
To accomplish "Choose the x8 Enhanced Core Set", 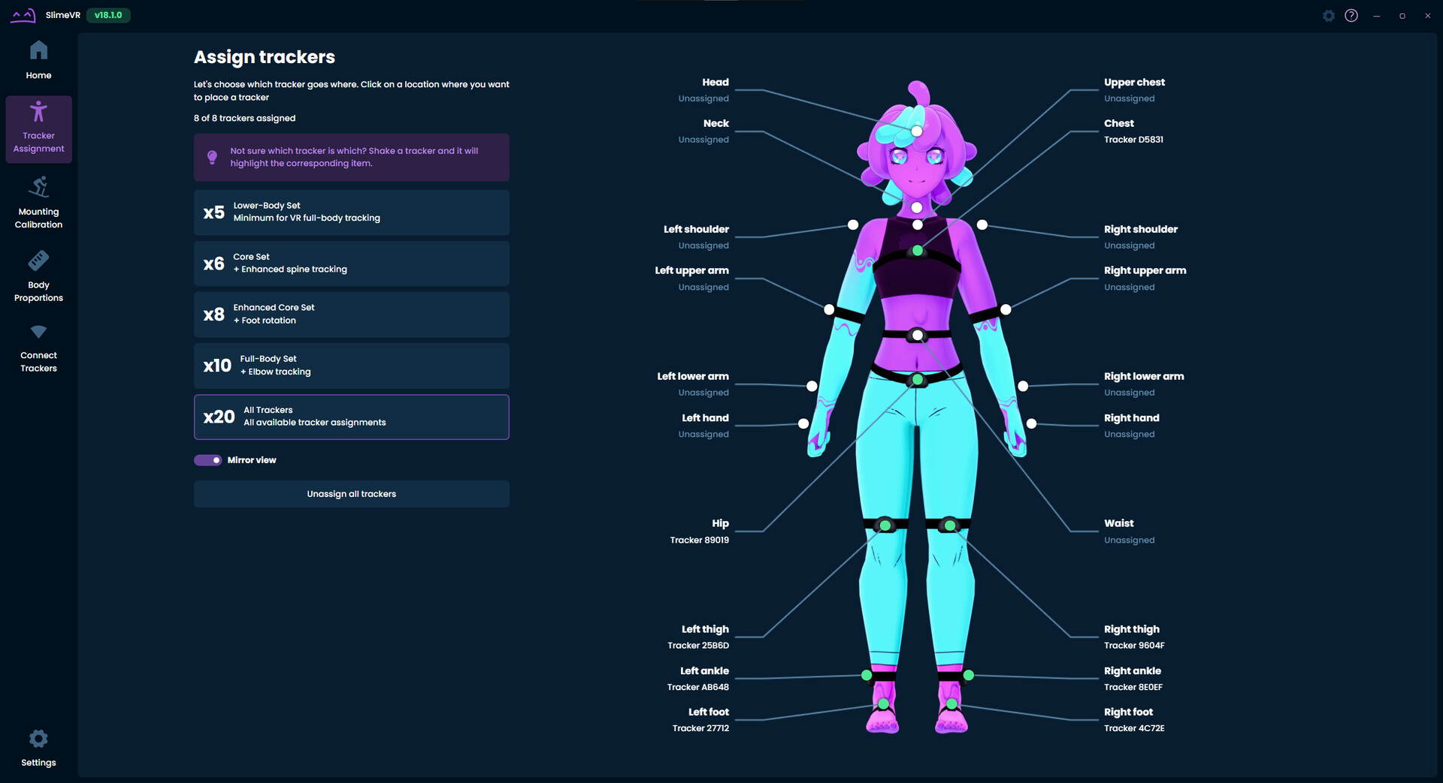I will pos(351,314).
